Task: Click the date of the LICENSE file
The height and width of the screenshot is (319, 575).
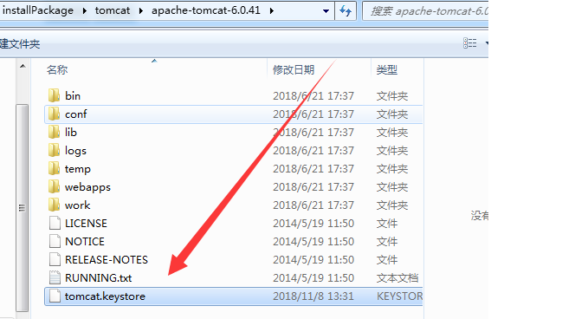Action: [313, 223]
